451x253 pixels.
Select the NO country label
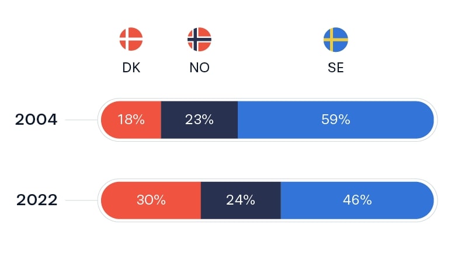pyautogui.click(x=199, y=68)
